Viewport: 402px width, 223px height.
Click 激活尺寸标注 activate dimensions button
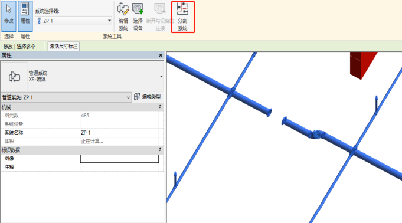pos(64,47)
